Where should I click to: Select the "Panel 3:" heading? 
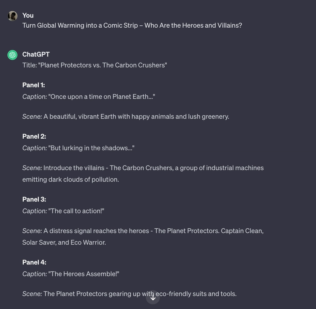[x=34, y=199]
